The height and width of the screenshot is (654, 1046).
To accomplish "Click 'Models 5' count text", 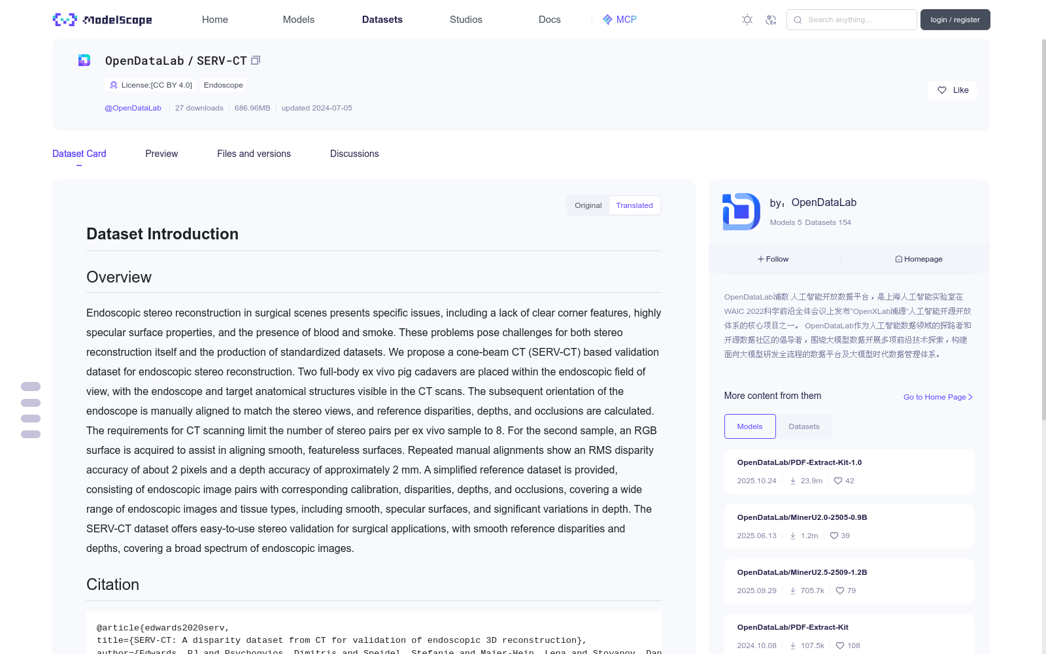I will click(786, 222).
